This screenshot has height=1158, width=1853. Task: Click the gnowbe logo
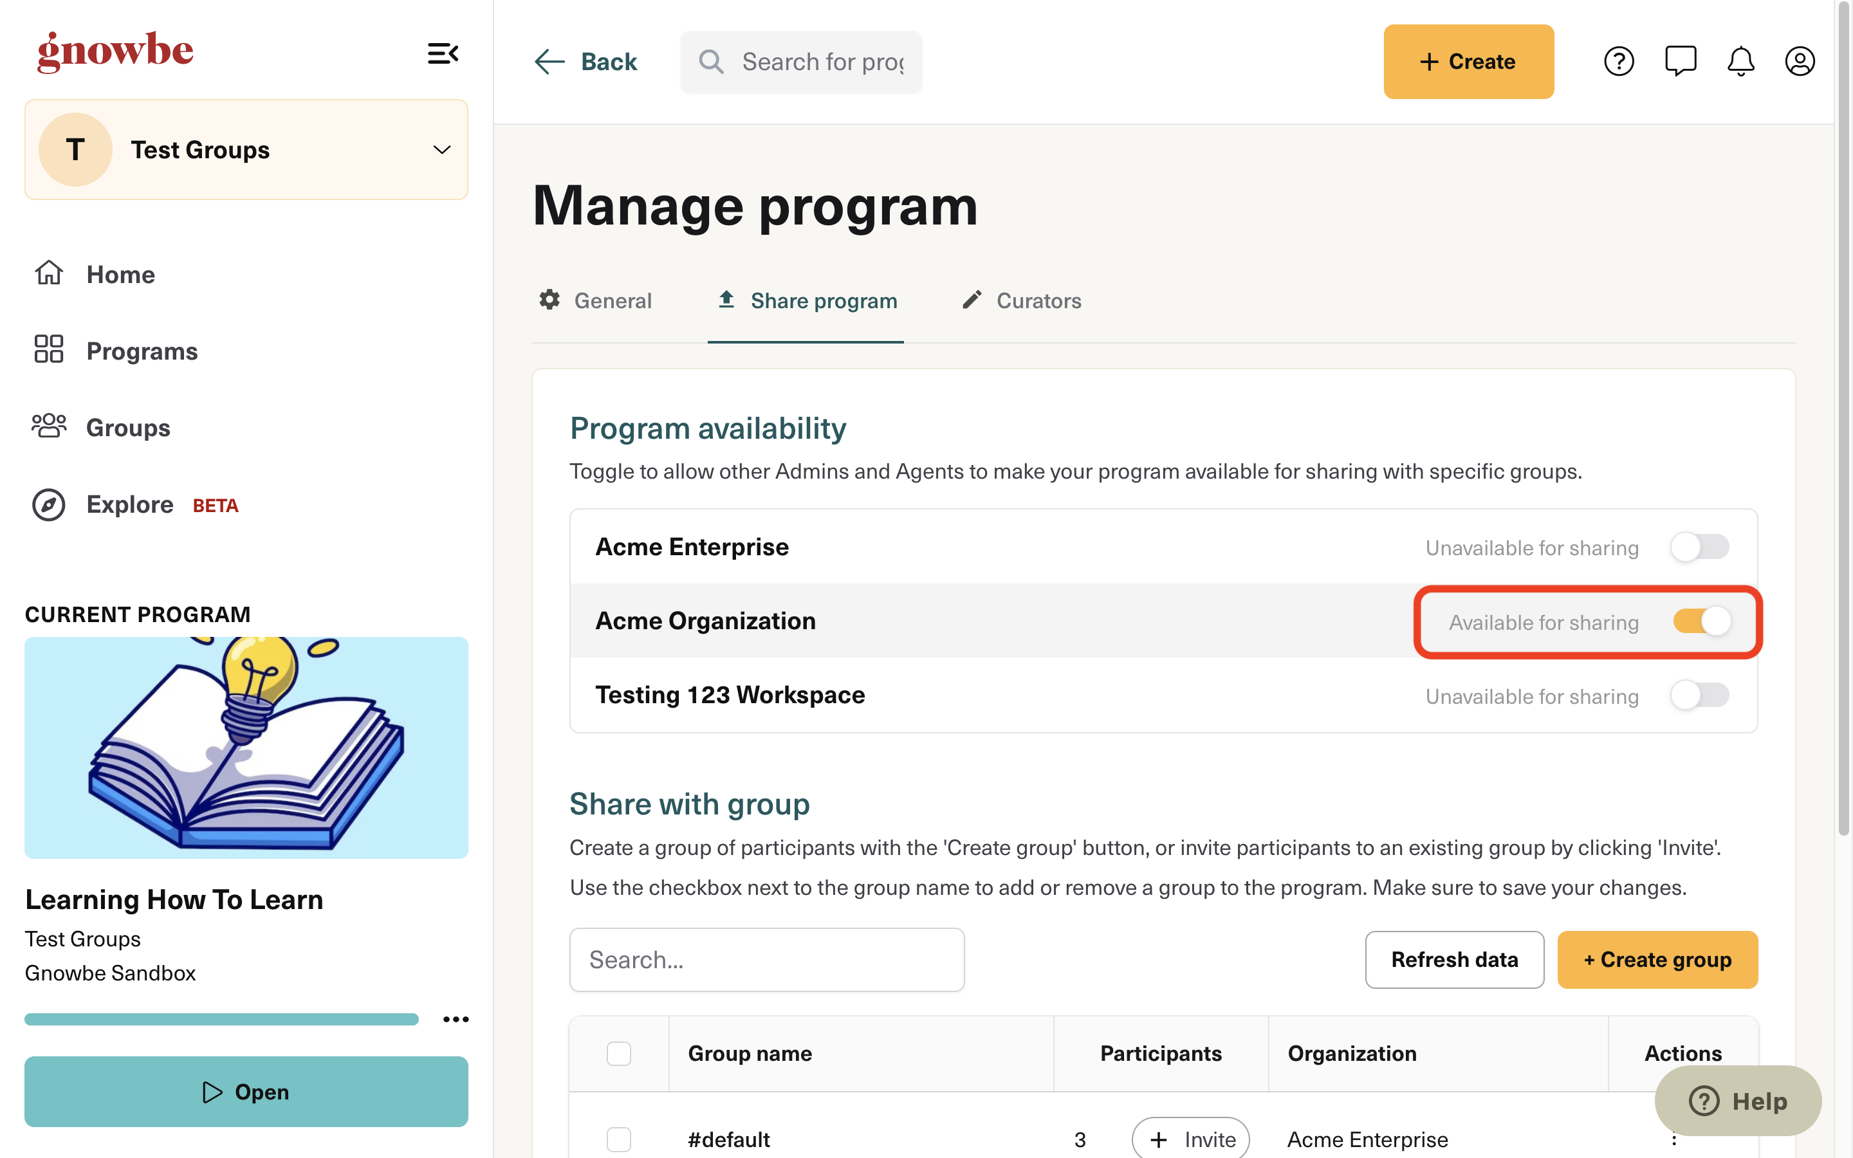[x=116, y=51]
